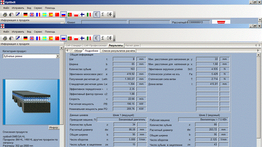Click the printer icon in the back Optibelt window
Viewport: 262px width, 147px height.
[5, 15]
